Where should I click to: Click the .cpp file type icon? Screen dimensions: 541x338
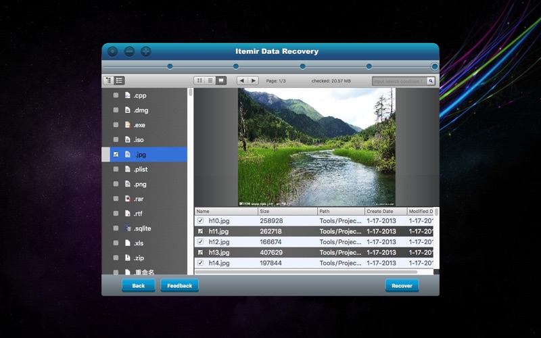pyautogui.click(x=128, y=95)
